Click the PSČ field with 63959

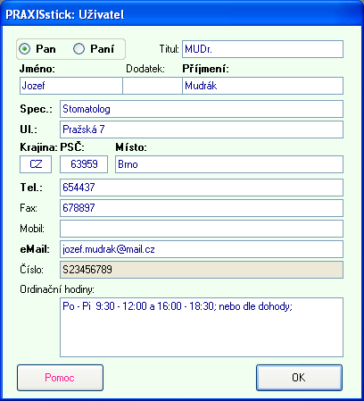point(84,164)
